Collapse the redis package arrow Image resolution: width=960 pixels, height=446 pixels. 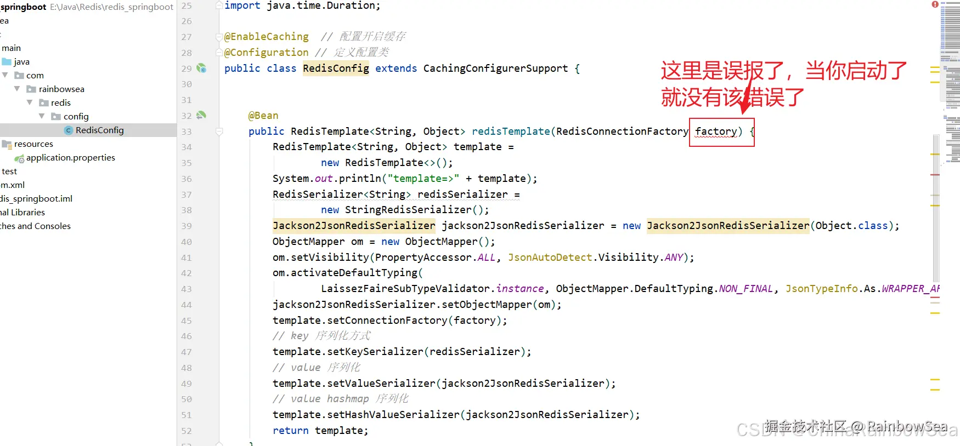pos(30,102)
